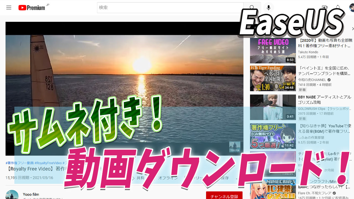The image size is (354, 199).
Task: Open the FREE VIDEO フリー素材サイト thumbnail
Action: point(273,51)
